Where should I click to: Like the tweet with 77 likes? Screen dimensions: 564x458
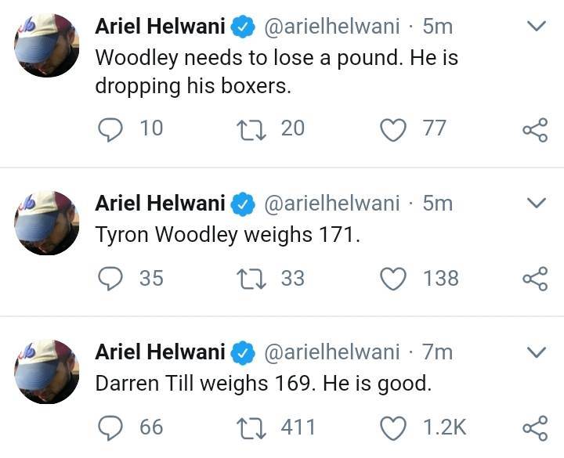pos(393,130)
